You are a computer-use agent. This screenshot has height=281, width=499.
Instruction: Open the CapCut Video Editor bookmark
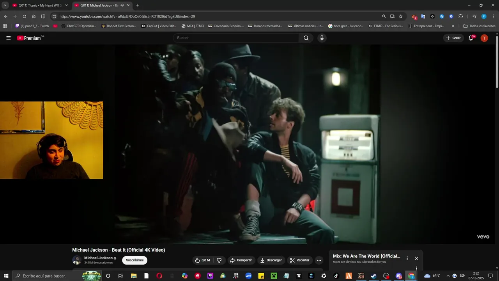[159, 26]
